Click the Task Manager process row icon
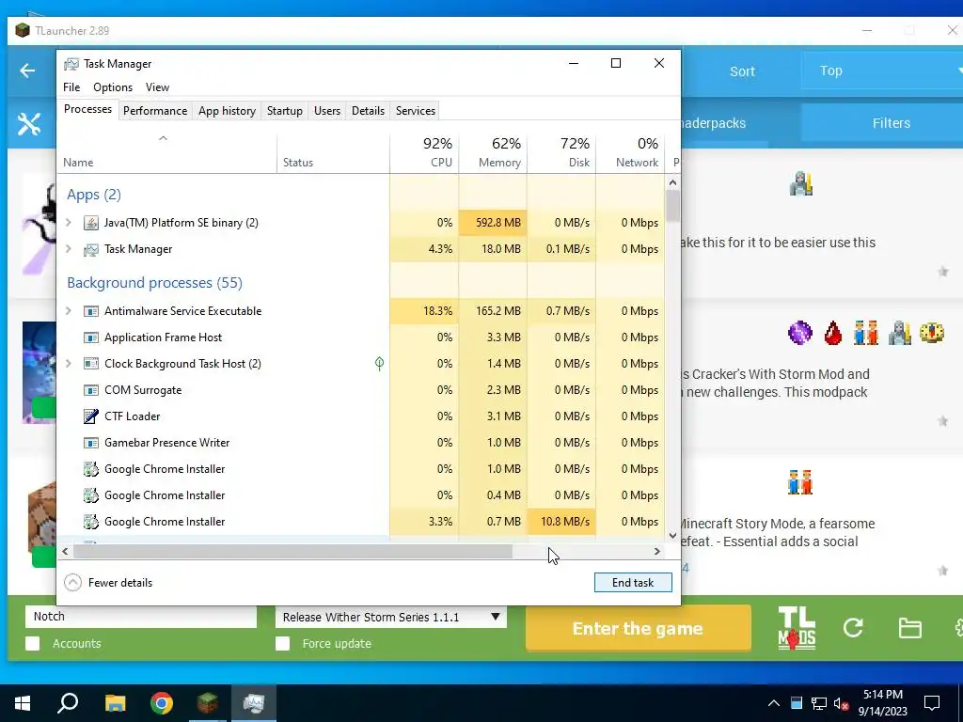Viewport: 963px width, 722px height. [x=91, y=249]
